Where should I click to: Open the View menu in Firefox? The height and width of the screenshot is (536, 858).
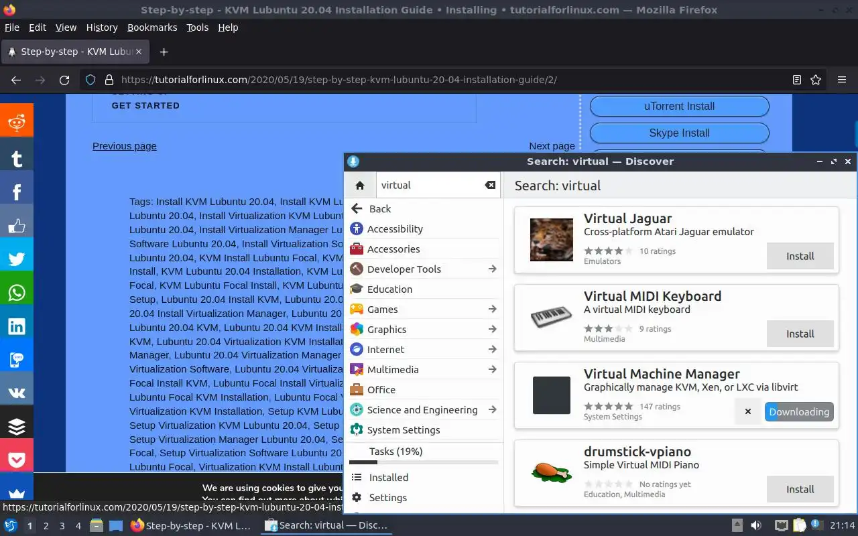click(66, 27)
